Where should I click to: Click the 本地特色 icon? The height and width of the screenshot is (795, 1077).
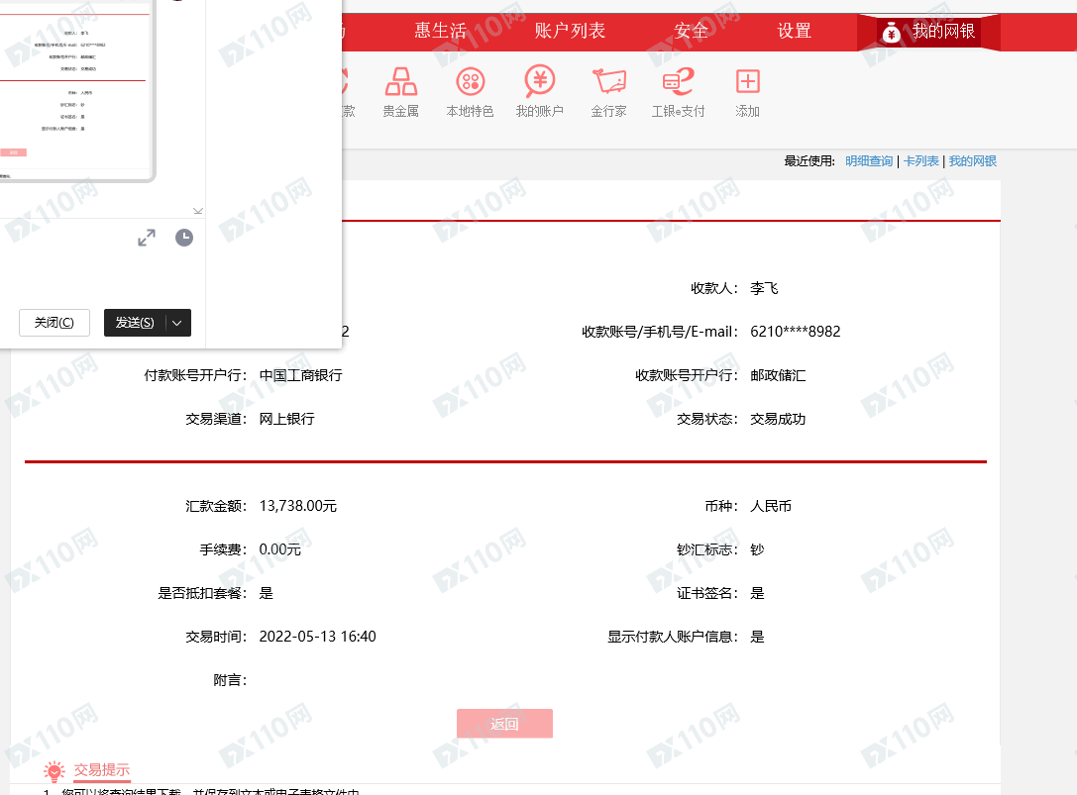[x=470, y=82]
